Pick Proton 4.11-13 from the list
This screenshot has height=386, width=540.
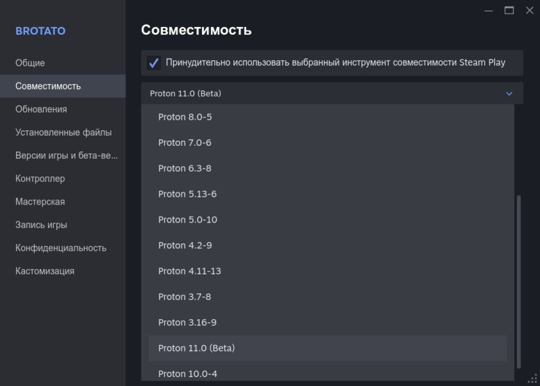[190, 271]
